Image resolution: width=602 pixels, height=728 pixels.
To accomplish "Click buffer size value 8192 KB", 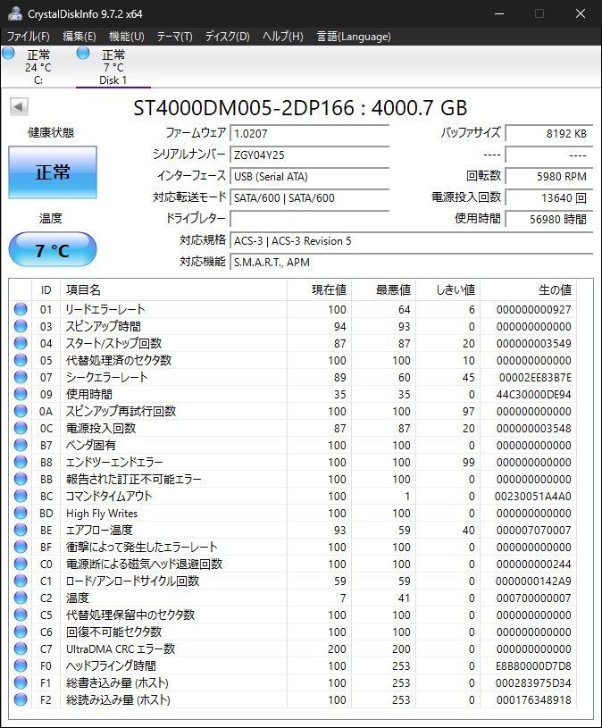I will click(548, 134).
